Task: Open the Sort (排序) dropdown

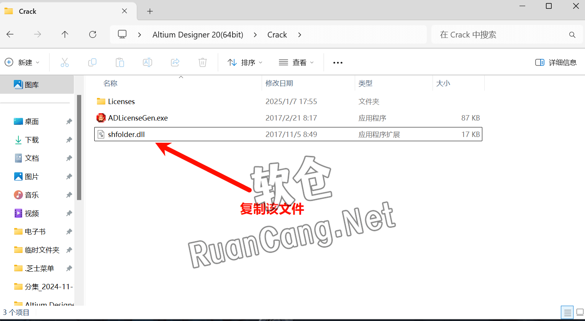Action: (x=245, y=62)
